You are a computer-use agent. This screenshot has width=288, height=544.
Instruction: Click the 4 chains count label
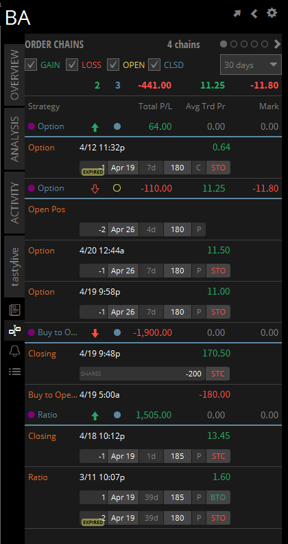coord(184,45)
